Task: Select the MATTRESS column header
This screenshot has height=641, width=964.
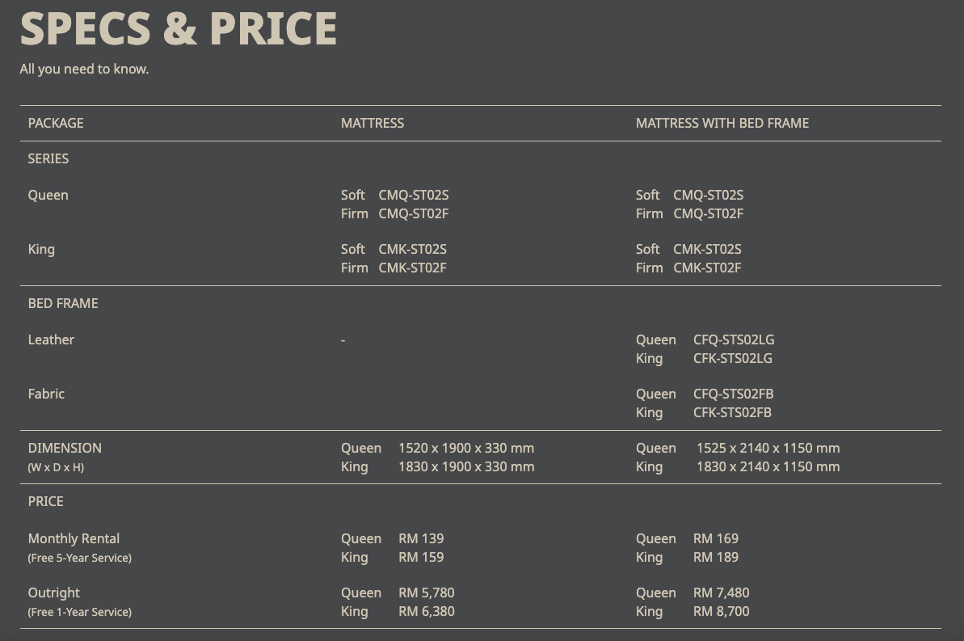Action: 372,123
